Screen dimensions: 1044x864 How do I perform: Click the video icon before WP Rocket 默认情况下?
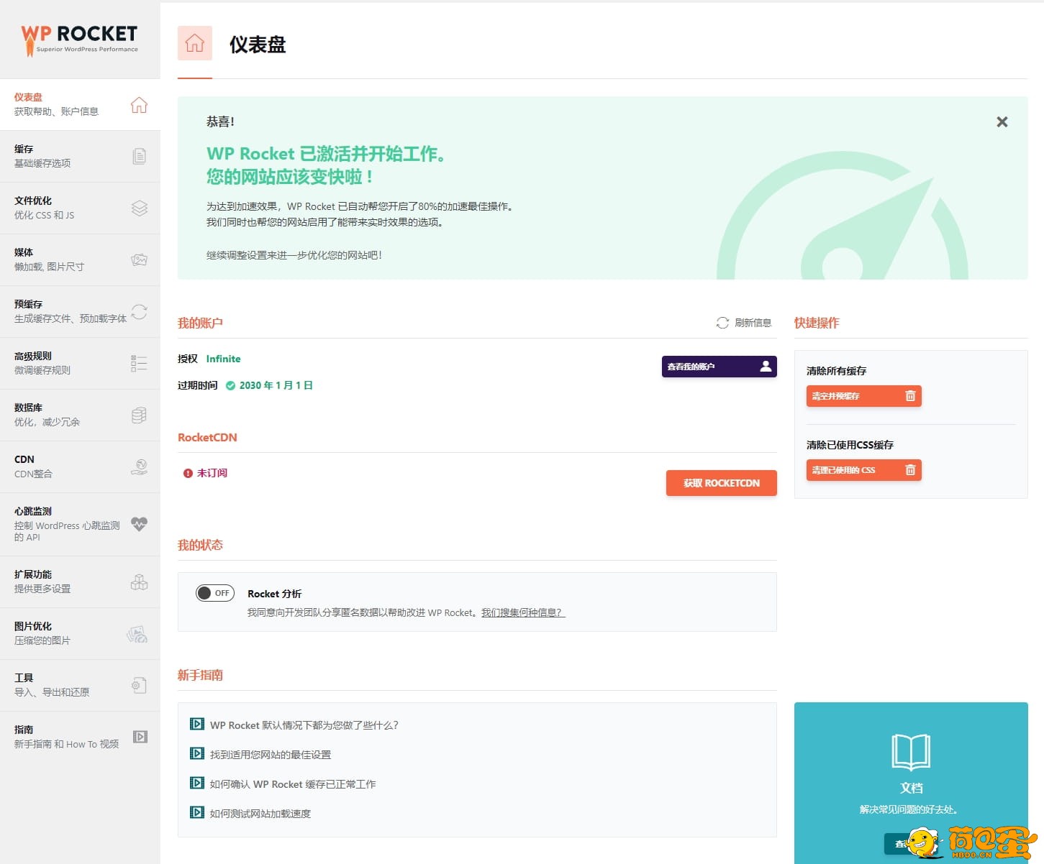pyautogui.click(x=197, y=724)
